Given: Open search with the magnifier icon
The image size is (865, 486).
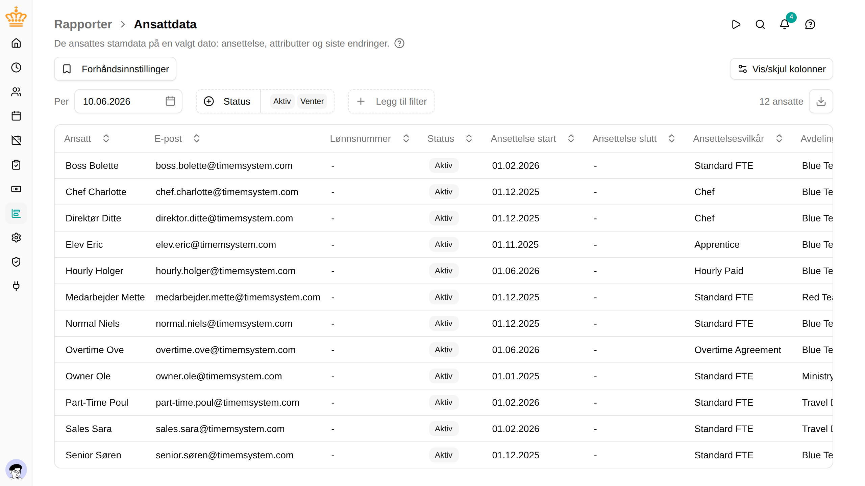Looking at the screenshot, I should 760,24.
